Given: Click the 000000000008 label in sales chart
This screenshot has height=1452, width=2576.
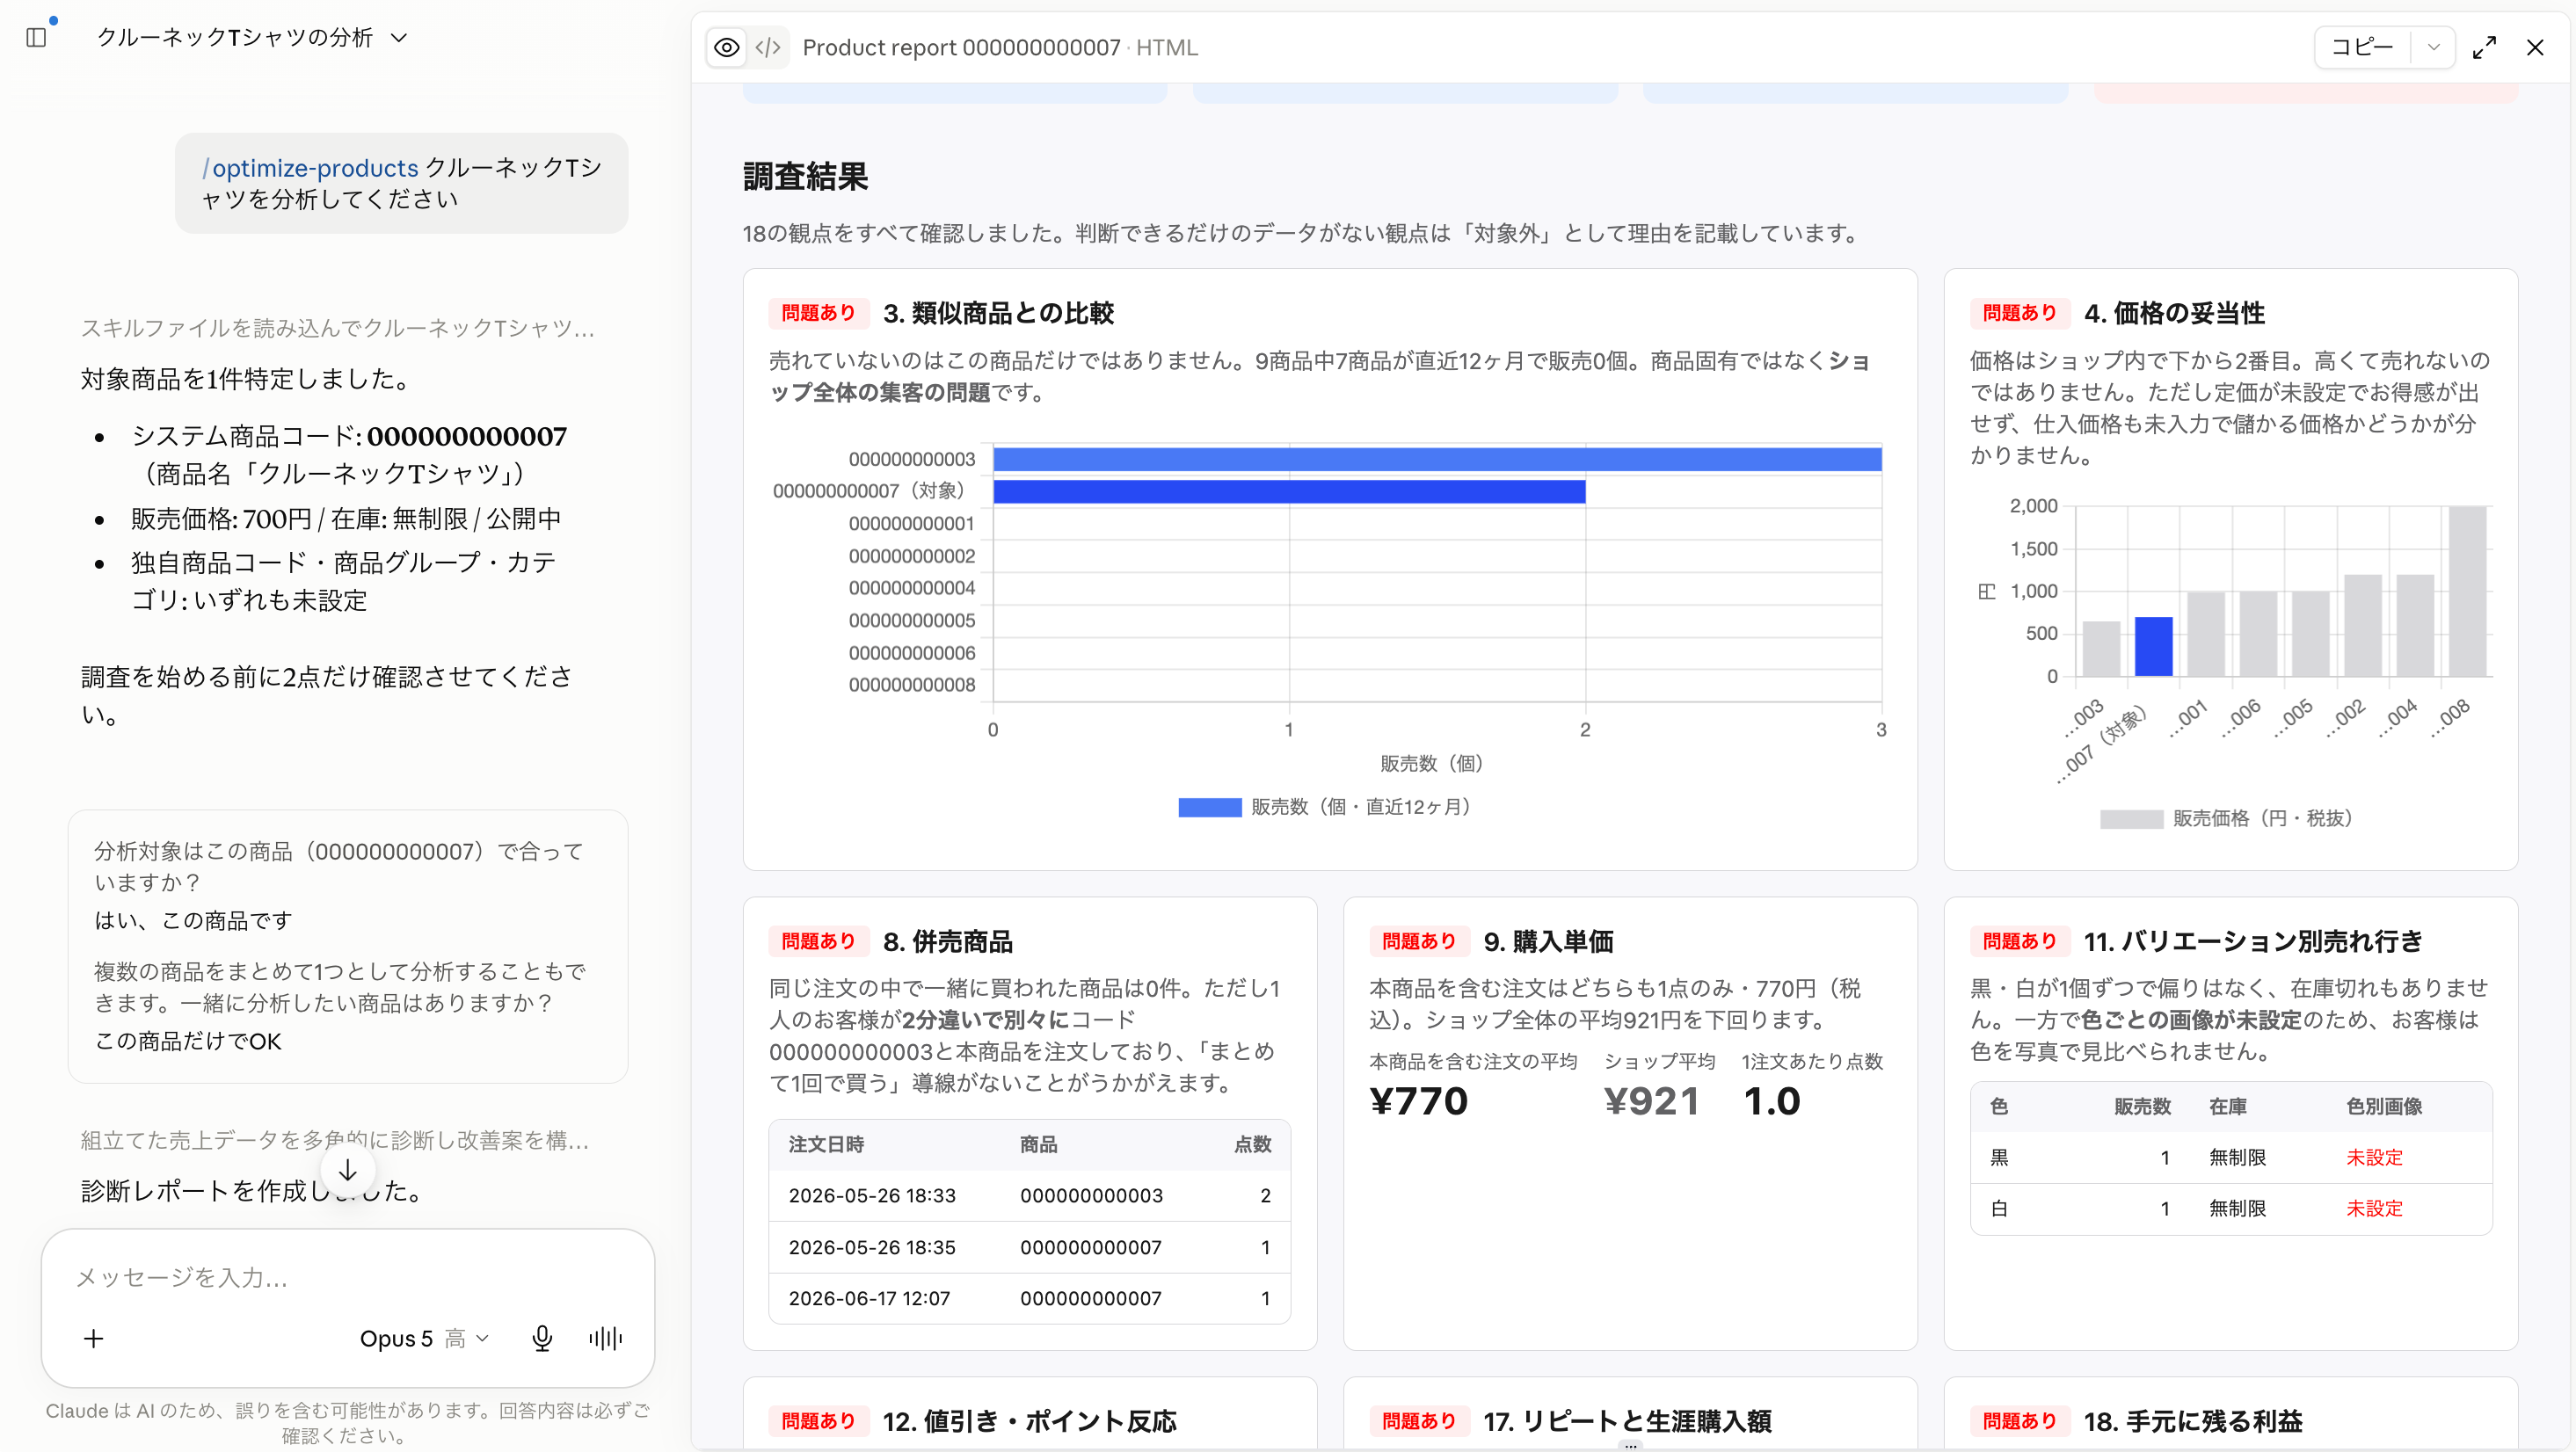Looking at the screenshot, I should point(911,685).
